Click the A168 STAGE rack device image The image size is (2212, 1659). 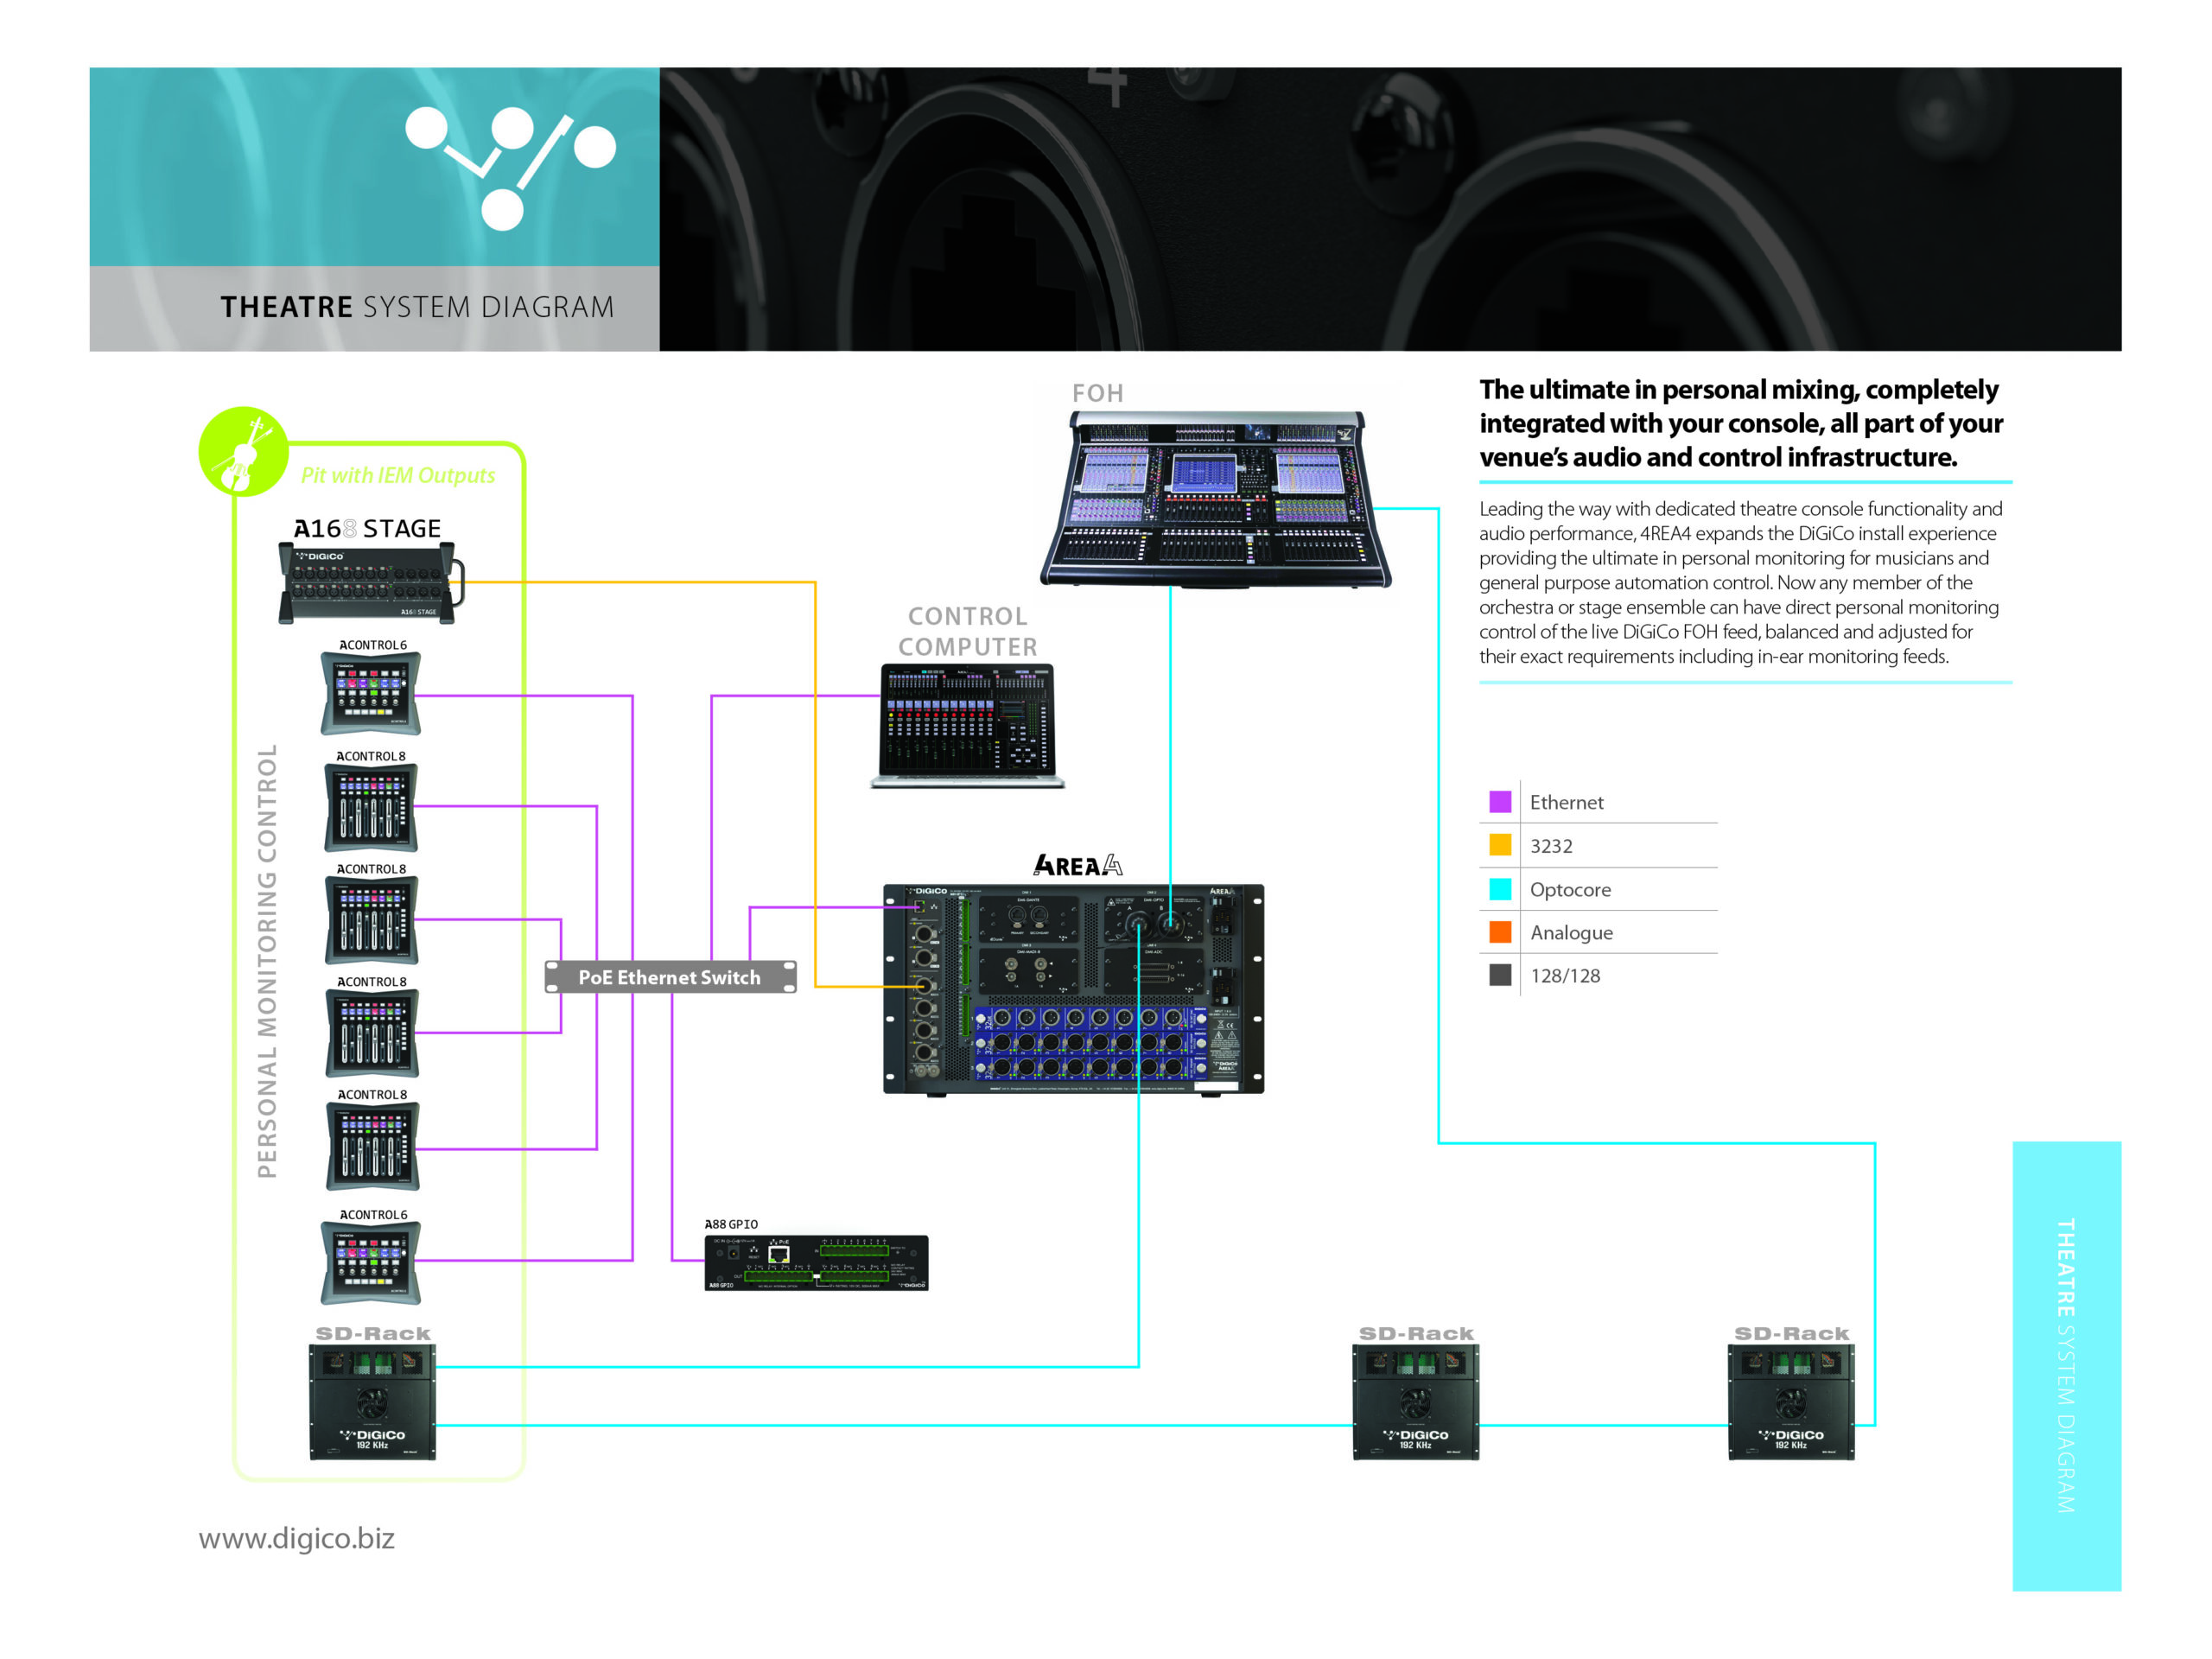click(x=370, y=583)
